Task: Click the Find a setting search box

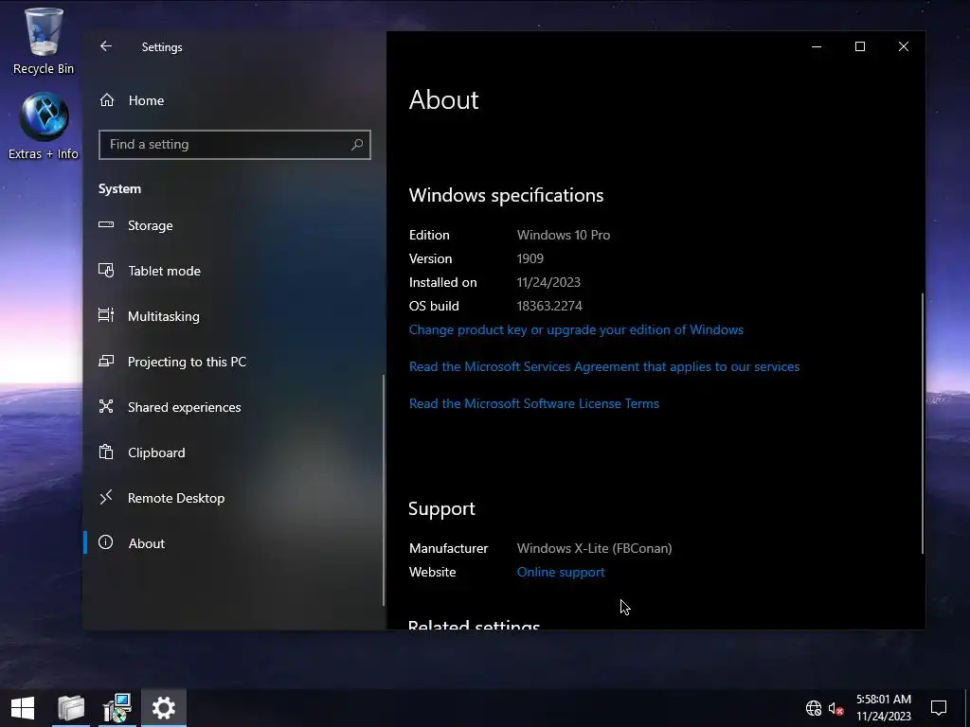Action: click(235, 145)
